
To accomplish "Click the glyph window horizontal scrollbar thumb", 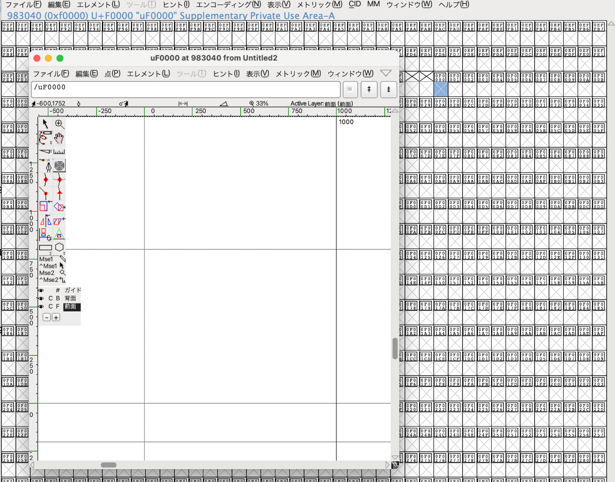I will [x=109, y=465].
